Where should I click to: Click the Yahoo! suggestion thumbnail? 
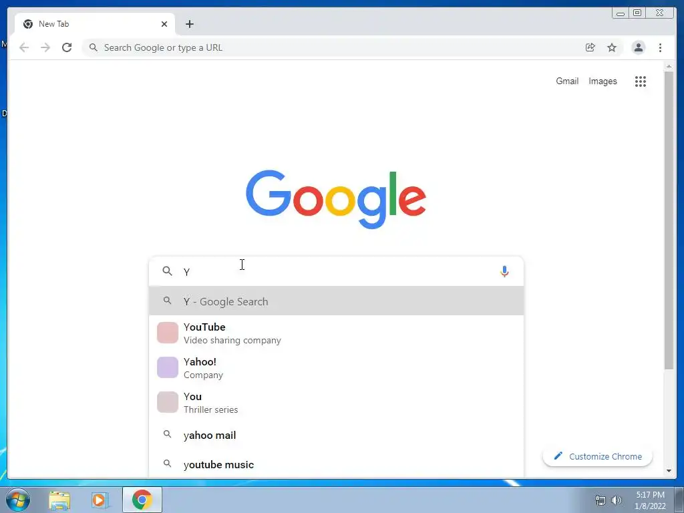(x=168, y=367)
